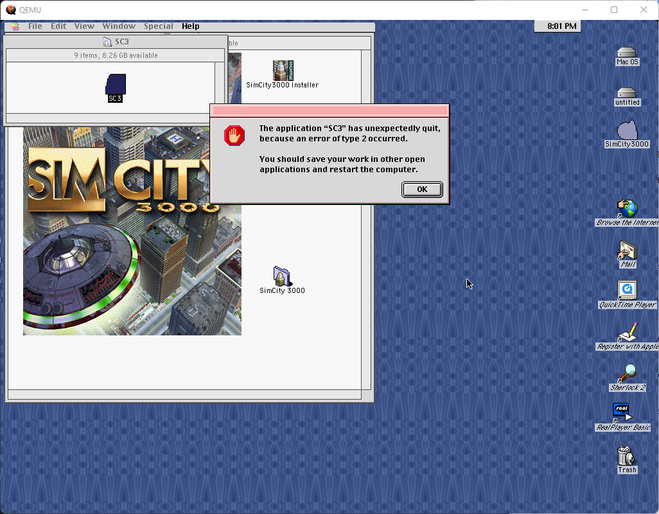Click the Trash icon
The width and height of the screenshot is (659, 514).
click(626, 456)
